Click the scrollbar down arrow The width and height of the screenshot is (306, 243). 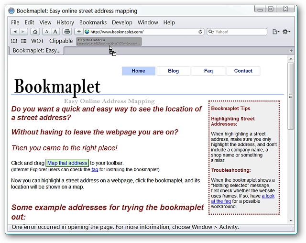point(291,221)
